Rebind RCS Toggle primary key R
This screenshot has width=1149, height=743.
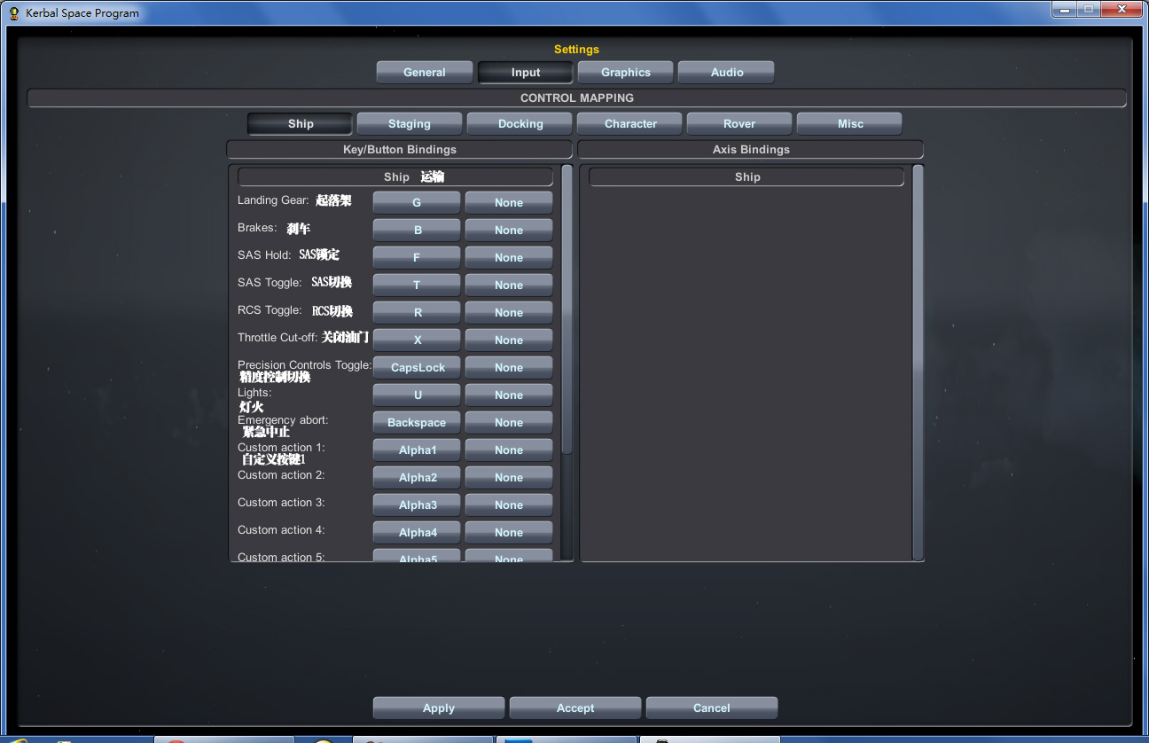click(417, 313)
